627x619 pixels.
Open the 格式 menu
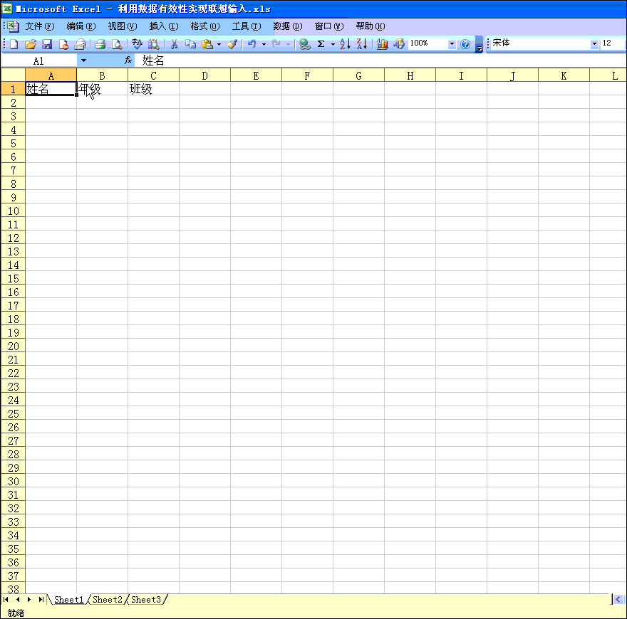204,26
